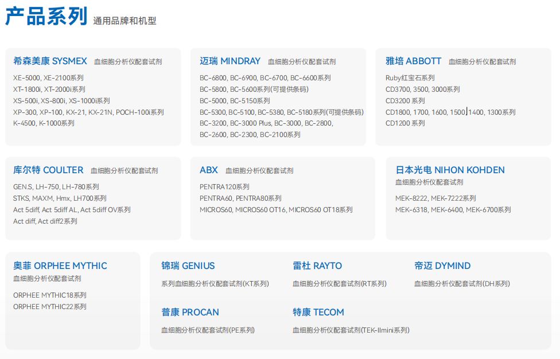Viewport: 560px width, 359px height.
Task: Click the ORPHEE MYTHIC18系列 line
Action: point(50,295)
